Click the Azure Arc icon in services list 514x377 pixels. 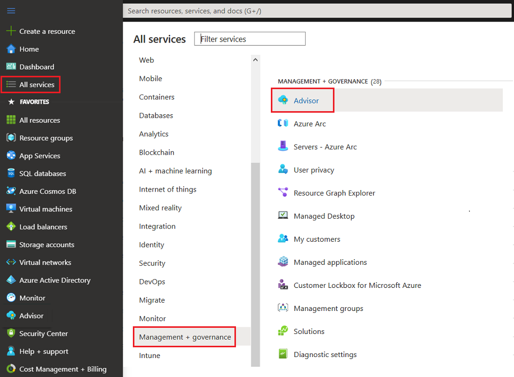point(283,123)
